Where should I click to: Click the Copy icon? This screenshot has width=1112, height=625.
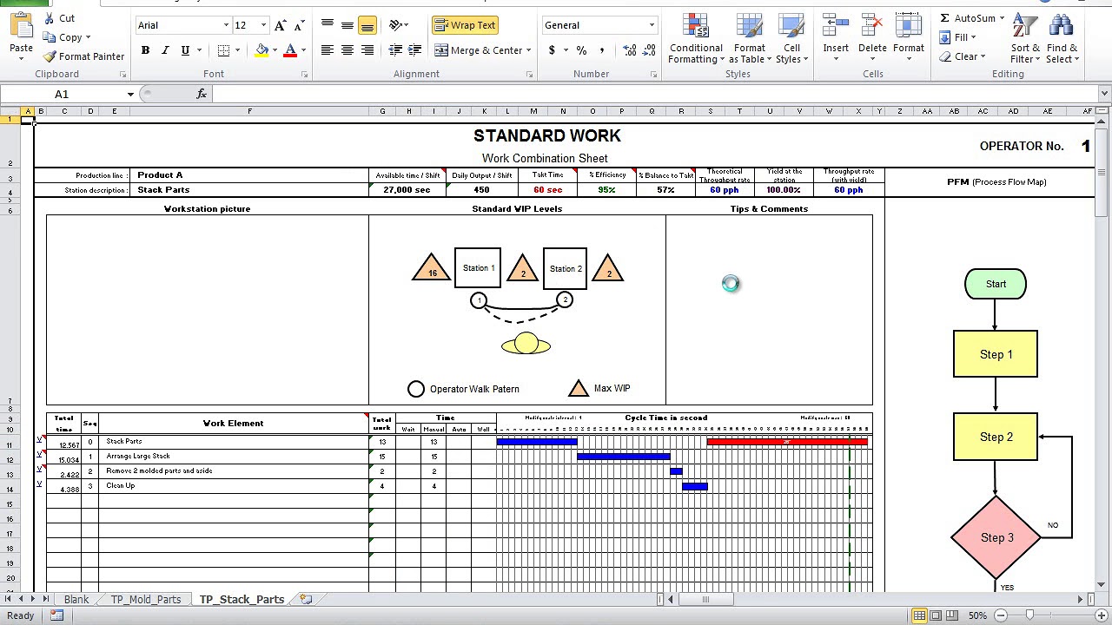tap(49, 37)
